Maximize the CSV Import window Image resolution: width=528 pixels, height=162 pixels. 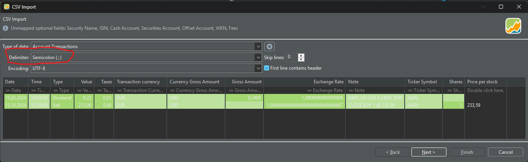click(x=501, y=7)
